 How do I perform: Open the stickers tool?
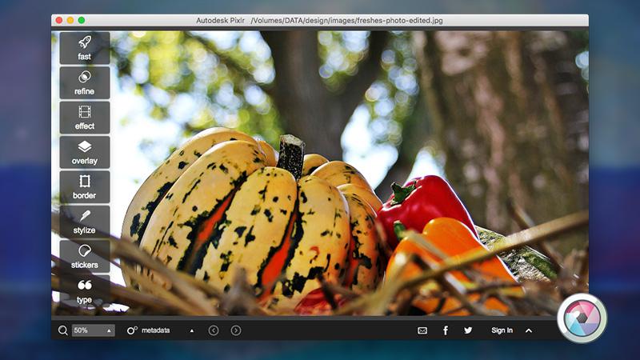coord(85,256)
